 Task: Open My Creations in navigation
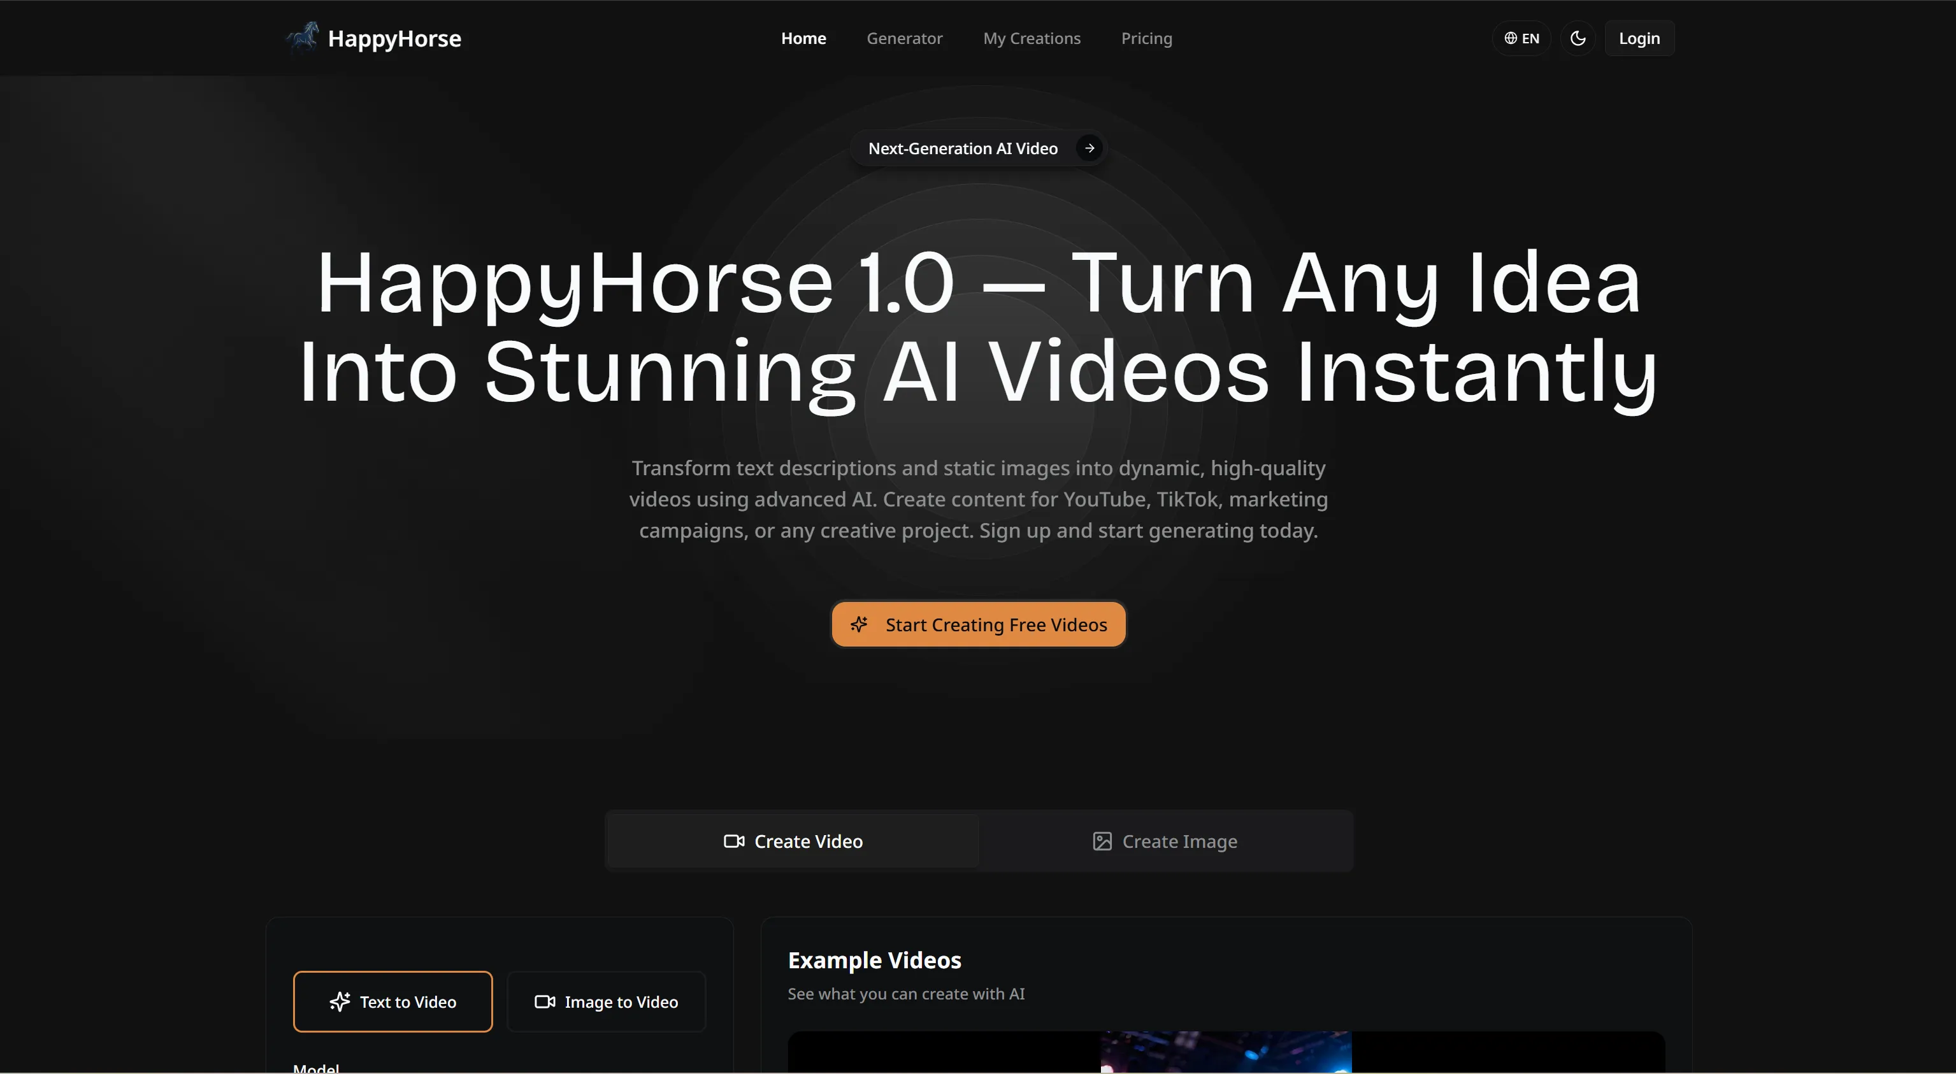click(x=1032, y=38)
